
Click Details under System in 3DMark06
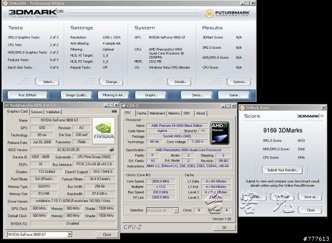[x=181, y=82]
